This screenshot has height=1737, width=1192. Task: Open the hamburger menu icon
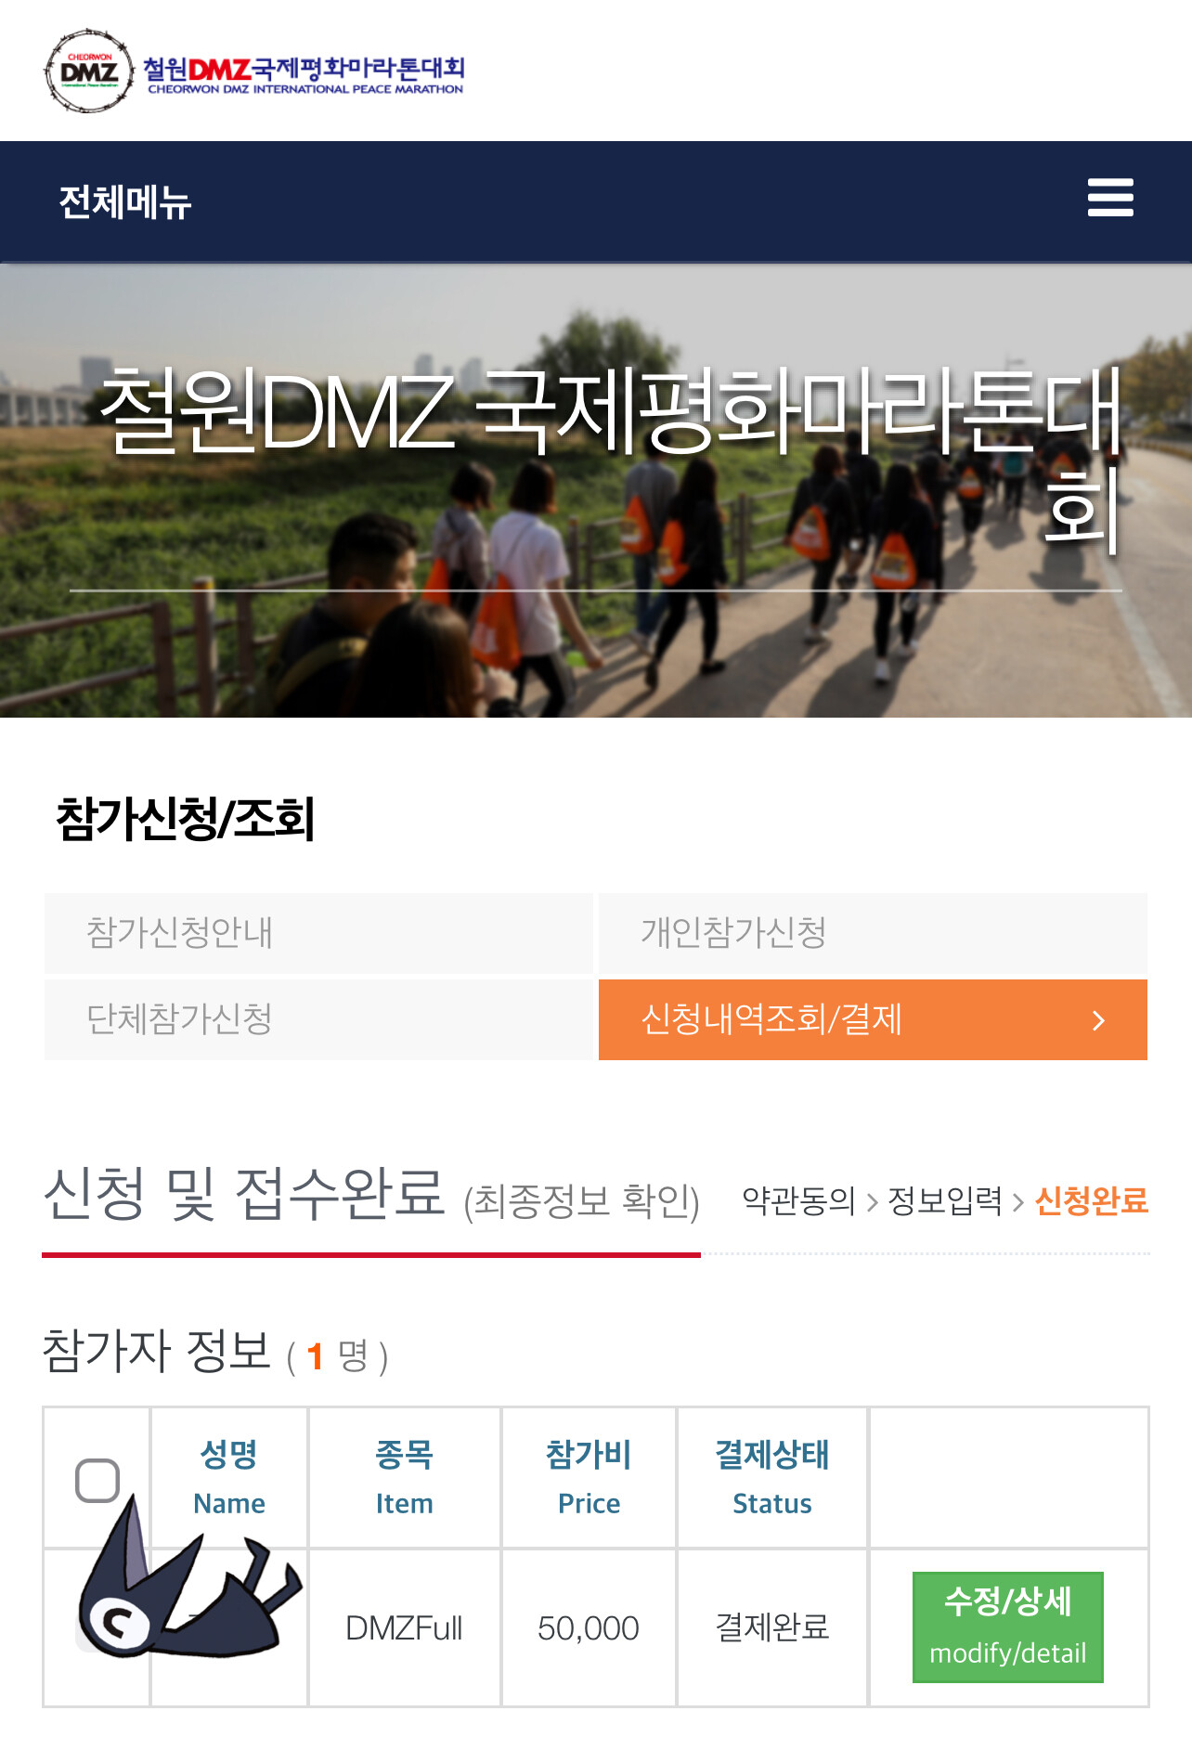point(1110,198)
